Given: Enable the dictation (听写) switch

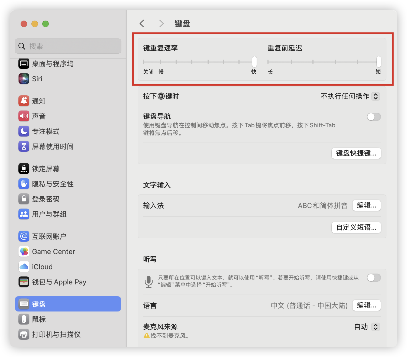Looking at the screenshot, I should 374,278.
